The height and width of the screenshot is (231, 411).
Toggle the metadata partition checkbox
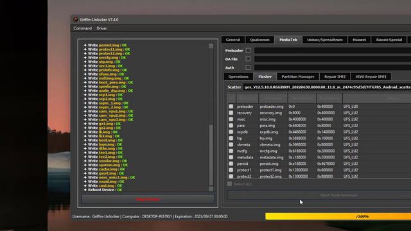pos(231,157)
